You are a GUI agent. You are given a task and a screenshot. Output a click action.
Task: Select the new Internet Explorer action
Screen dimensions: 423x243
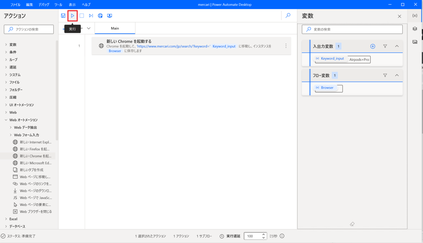click(x=32, y=142)
